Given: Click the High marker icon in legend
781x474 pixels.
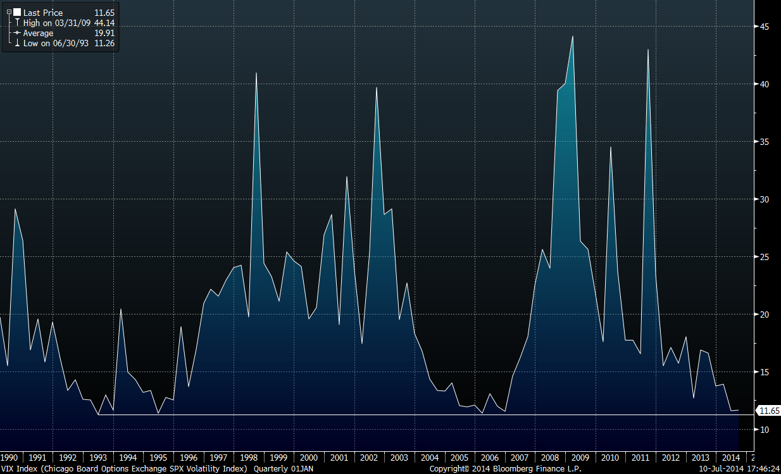Looking at the screenshot, I should pos(17,23).
